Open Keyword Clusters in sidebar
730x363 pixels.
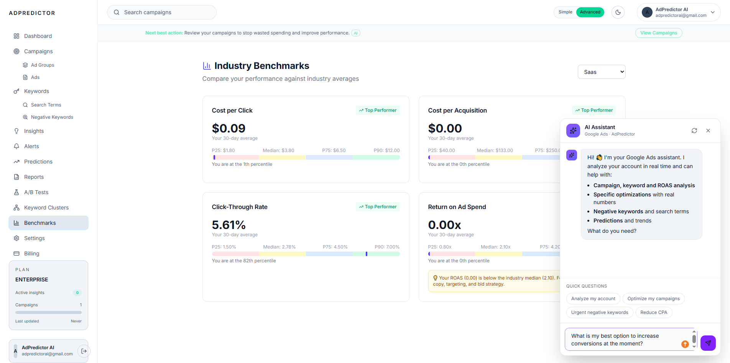tap(46, 208)
